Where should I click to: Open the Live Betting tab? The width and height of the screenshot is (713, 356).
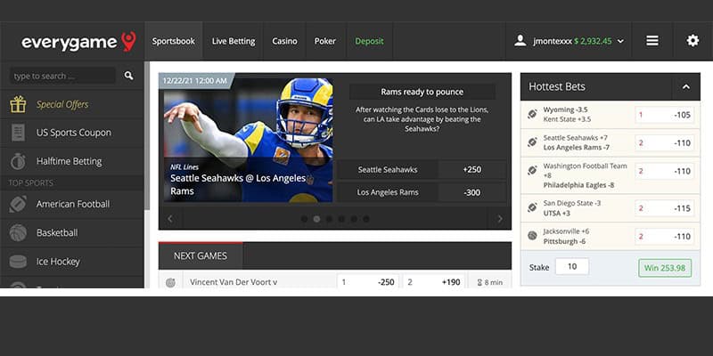point(234,41)
